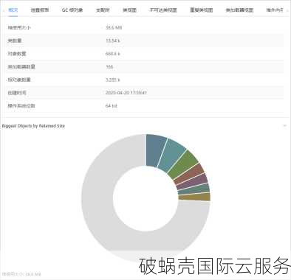Click the "64 bit" value

(x=112, y=105)
